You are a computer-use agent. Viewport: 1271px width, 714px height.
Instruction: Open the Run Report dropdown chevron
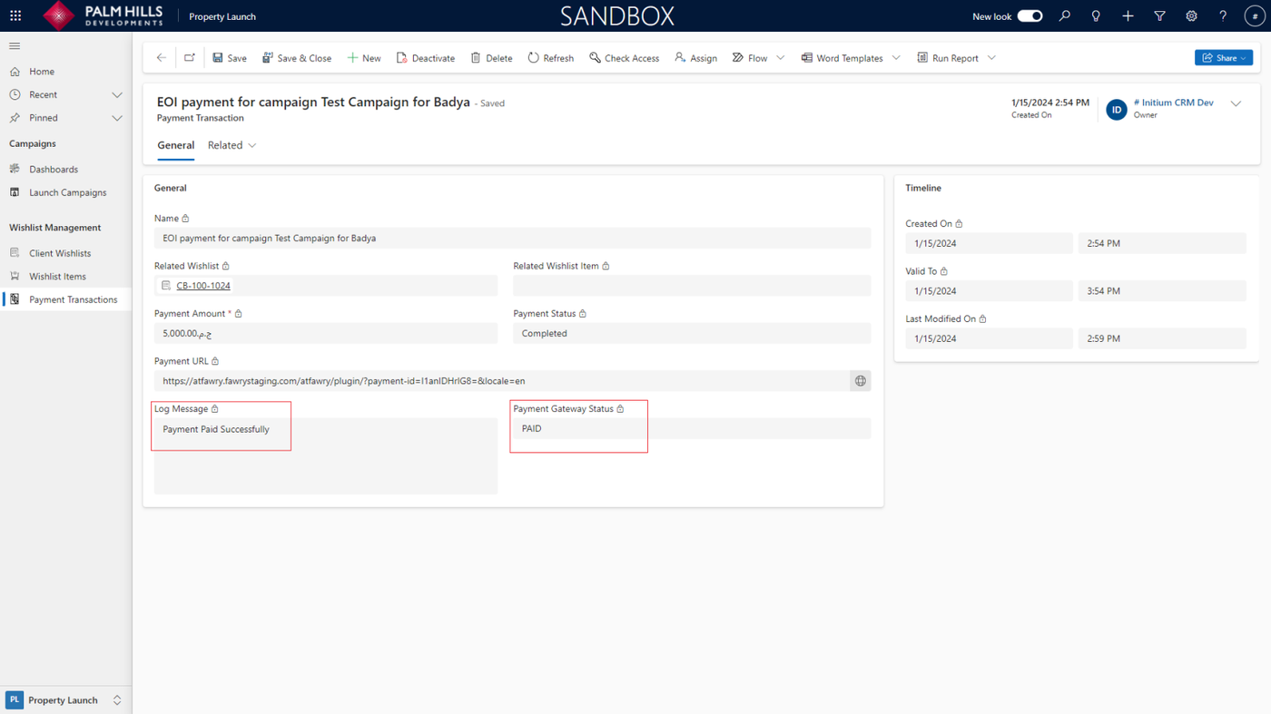pyautogui.click(x=991, y=58)
